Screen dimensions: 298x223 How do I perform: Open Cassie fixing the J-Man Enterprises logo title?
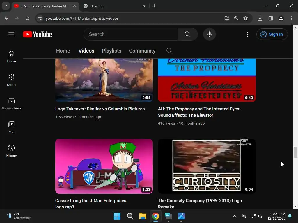pos(91,204)
